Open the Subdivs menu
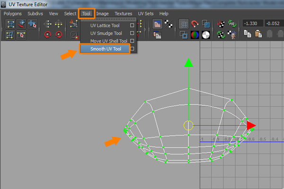This screenshot has width=284, height=189. [35, 14]
